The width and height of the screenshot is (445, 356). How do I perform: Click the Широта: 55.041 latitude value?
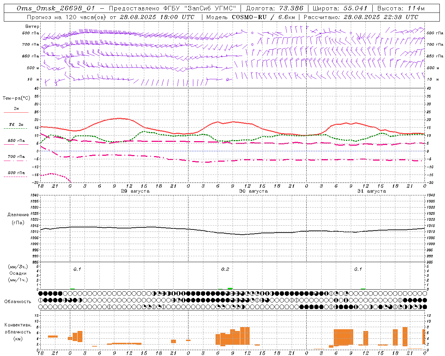tap(340, 8)
